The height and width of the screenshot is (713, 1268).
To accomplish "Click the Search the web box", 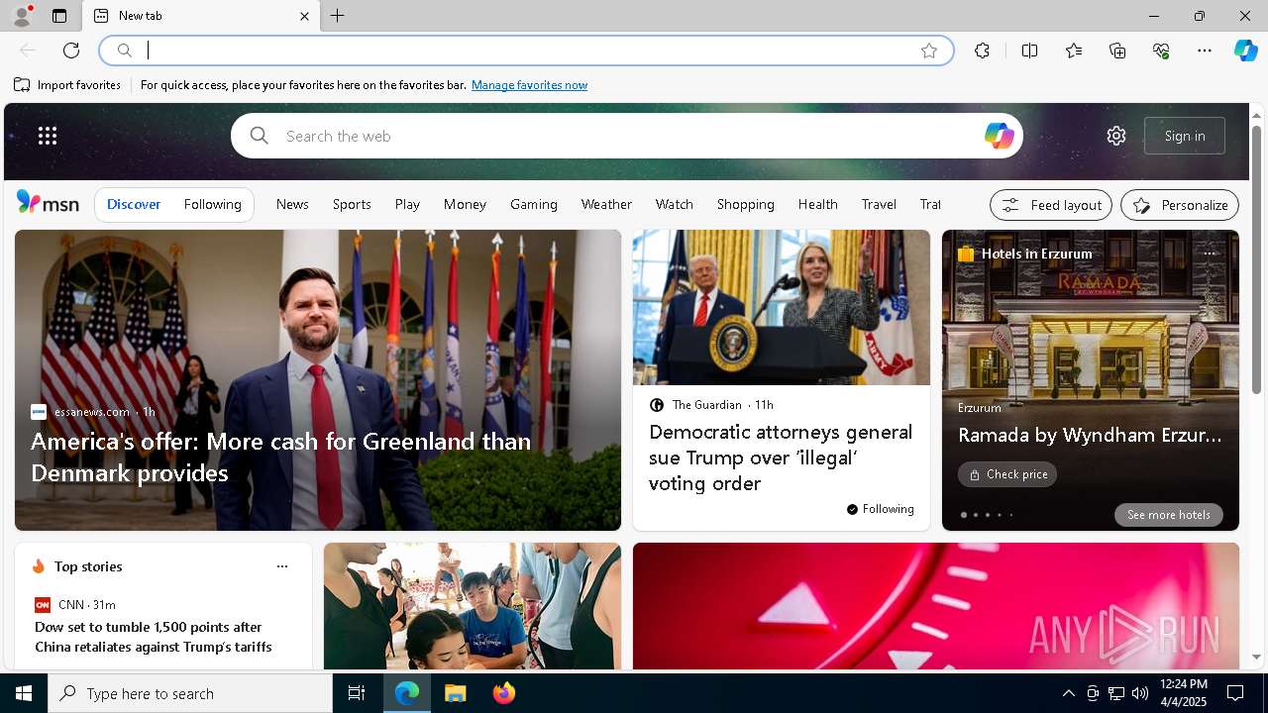I will [626, 136].
